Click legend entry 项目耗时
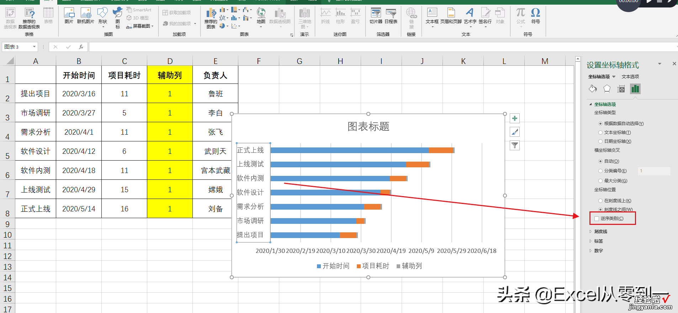678x313 pixels. tap(373, 266)
